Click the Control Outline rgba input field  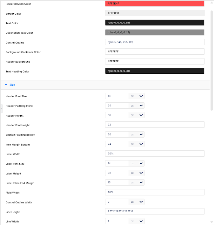pos(155,42)
